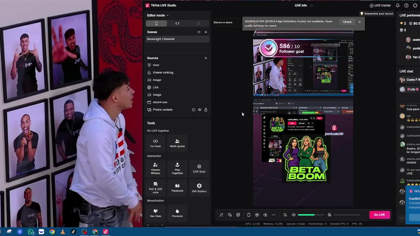This screenshot has height=236, width=420.
Task: Open Phone camera source settings circle icon
Action: [194, 110]
